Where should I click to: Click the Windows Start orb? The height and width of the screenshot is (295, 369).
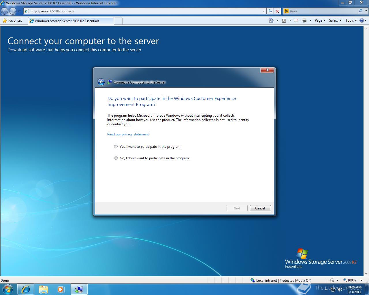7,289
